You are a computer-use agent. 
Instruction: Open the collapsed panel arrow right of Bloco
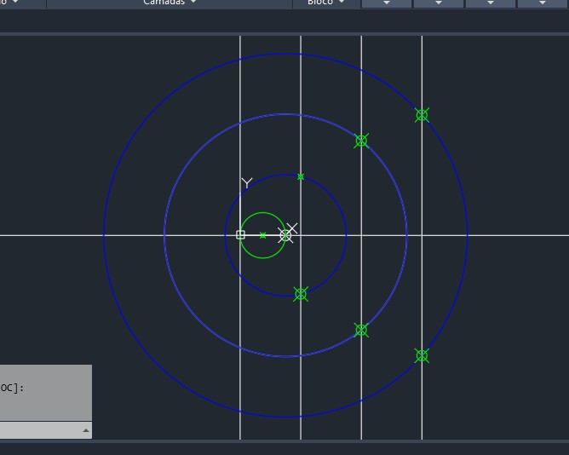[387, 3]
